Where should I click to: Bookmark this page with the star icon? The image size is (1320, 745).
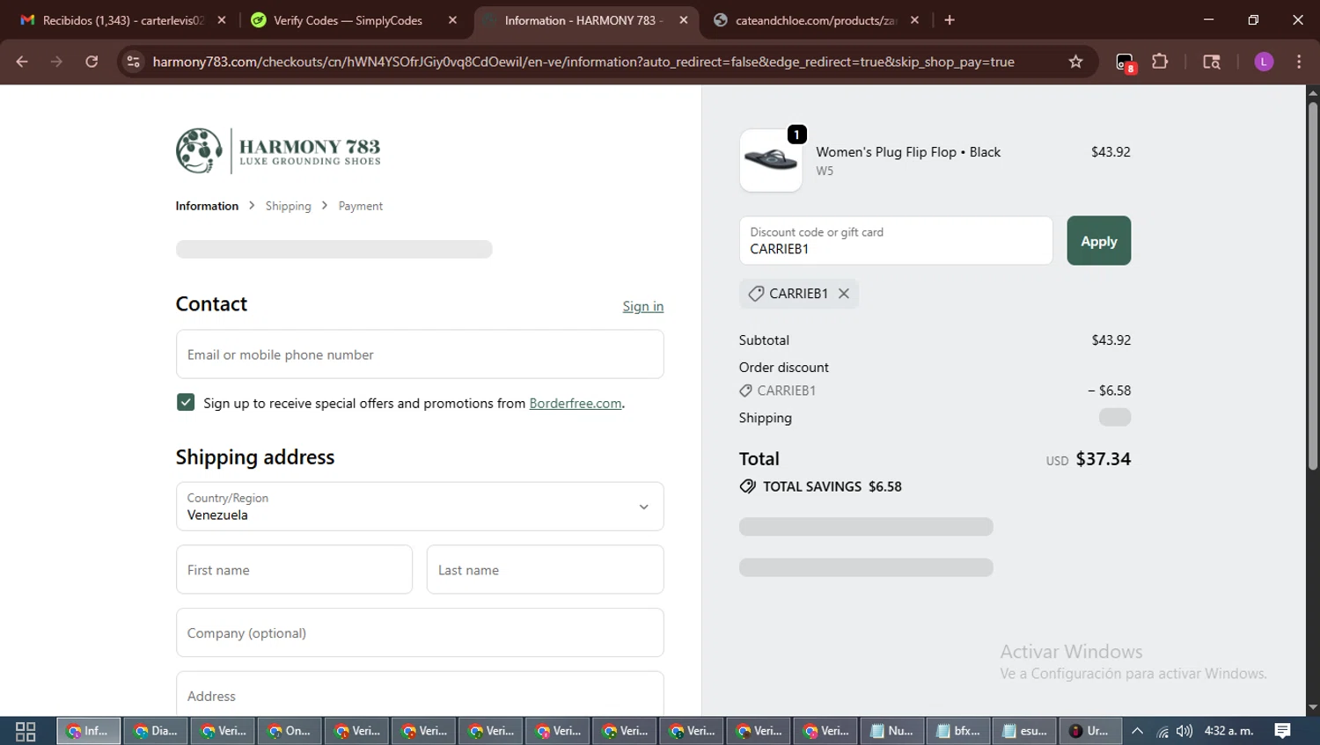pyautogui.click(x=1075, y=62)
